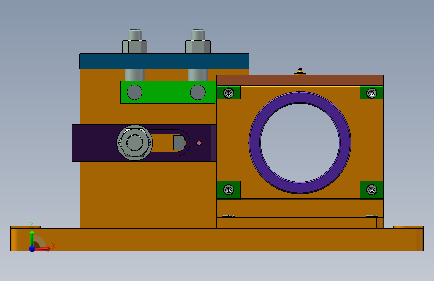Viewport: 434px width, 281px height.
Task: Click the blue Z axis origin ball
Action: coord(32,249)
